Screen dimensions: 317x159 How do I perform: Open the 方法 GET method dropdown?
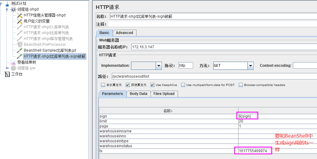pyautogui.click(x=251, y=66)
